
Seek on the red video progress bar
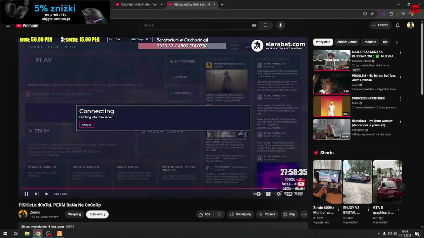[163, 188]
